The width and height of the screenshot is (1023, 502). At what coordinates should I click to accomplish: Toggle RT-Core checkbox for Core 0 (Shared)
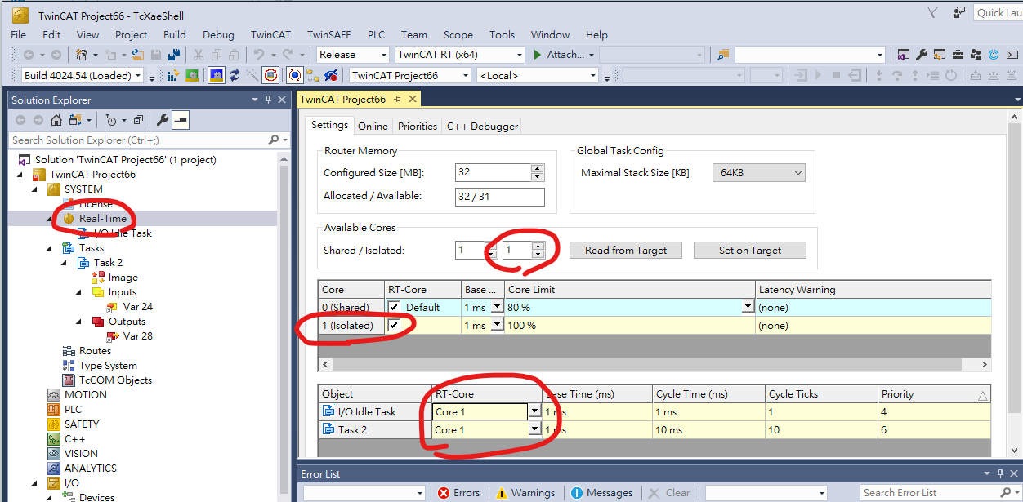coord(395,307)
